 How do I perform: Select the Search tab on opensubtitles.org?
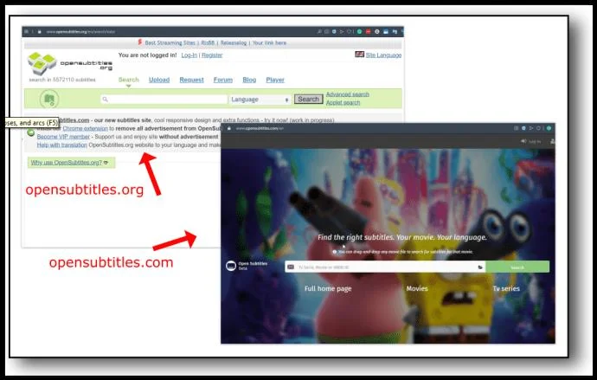coord(129,80)
